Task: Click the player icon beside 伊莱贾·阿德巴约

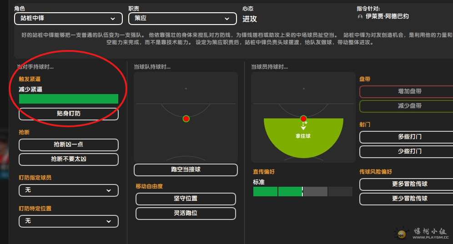Action: click(360, 17)
